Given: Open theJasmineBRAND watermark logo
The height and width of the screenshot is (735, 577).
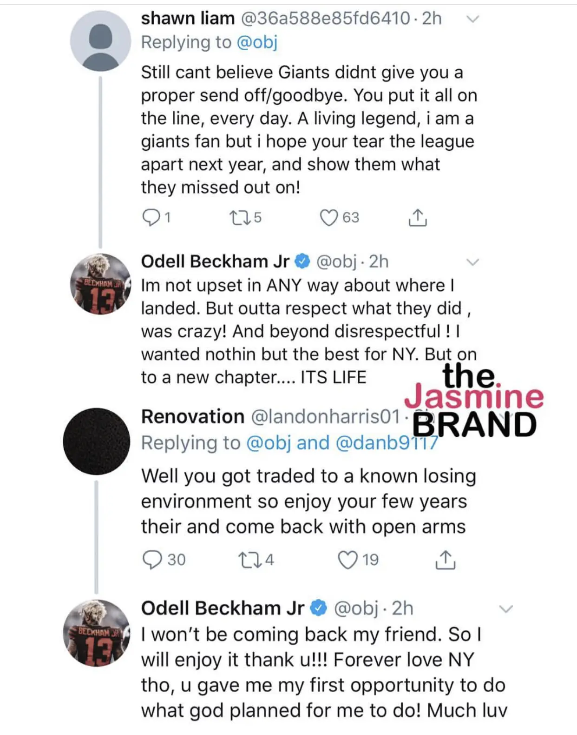Looking at the screenshot, I should coord(474,401).
